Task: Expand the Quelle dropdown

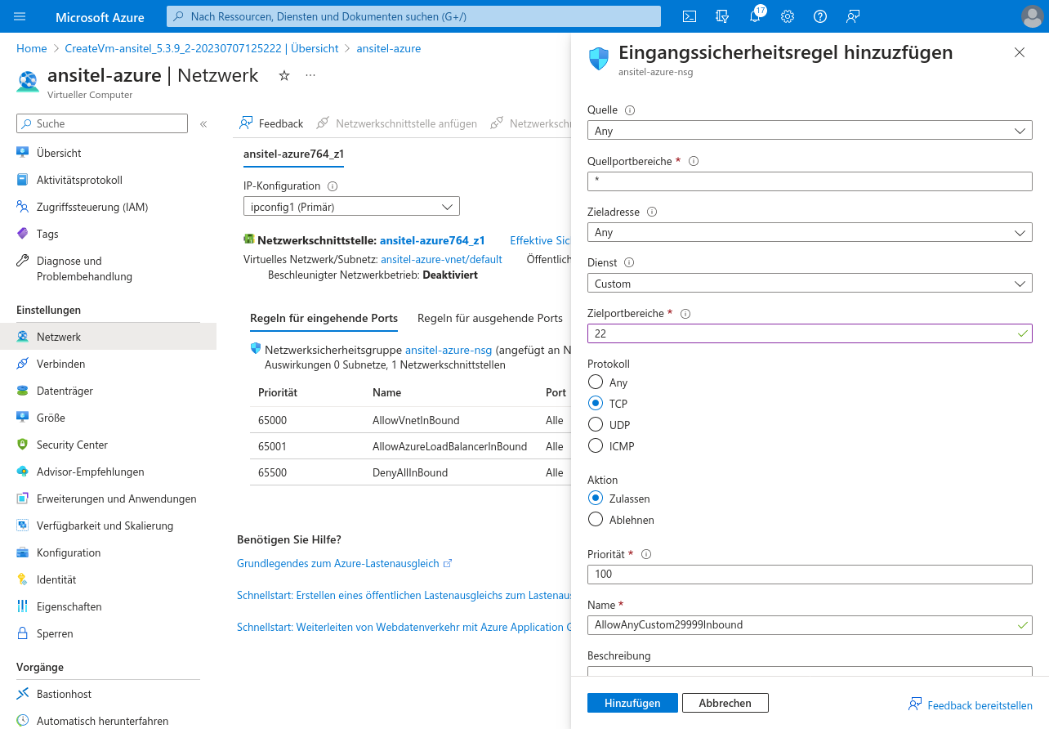Action: pos(809,131)
